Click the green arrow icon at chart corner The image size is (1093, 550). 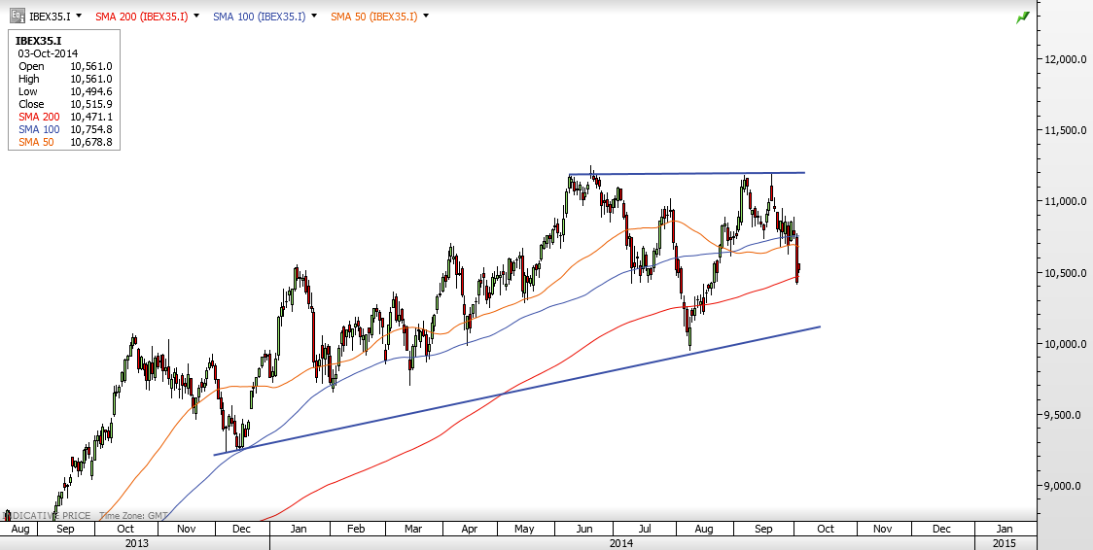point(1022,17)
